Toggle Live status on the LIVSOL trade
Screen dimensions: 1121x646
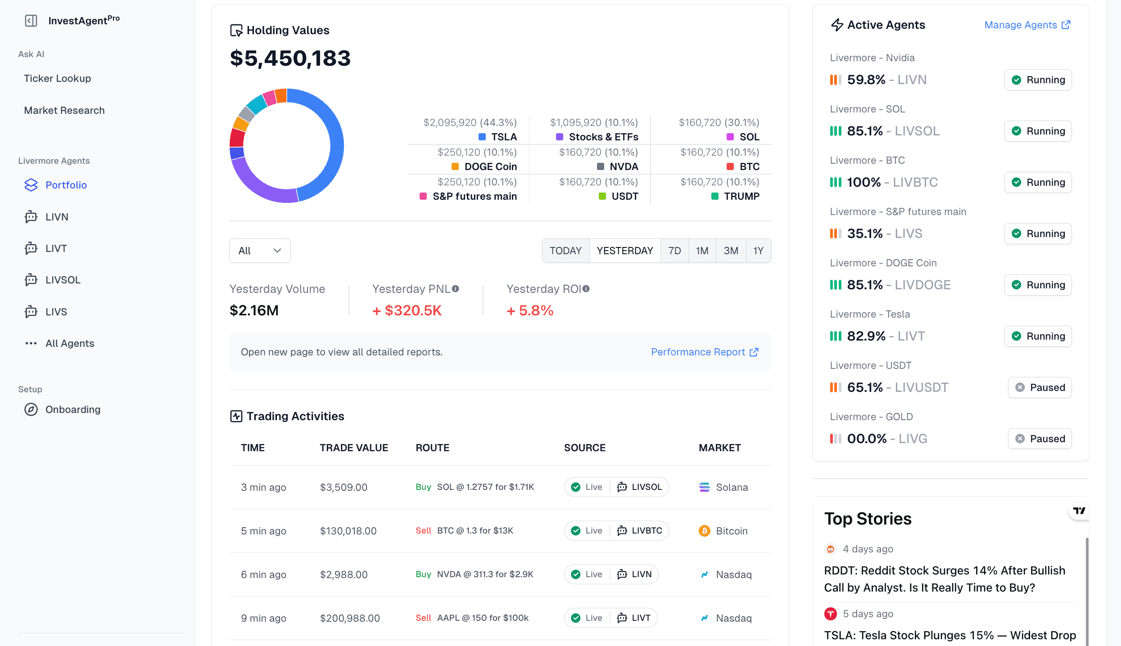(587, 487)
